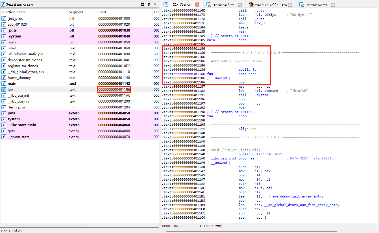This screenshot has width=379, height=233.
Task: Switch to Function calls: fun tab
Action: pos(270,5)
